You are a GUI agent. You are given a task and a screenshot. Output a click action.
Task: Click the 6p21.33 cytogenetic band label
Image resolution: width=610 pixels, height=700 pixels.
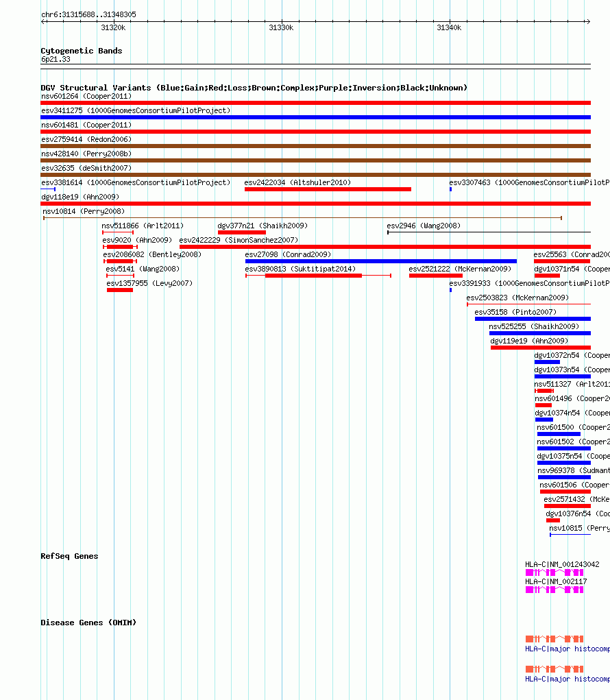click(56, 59)
